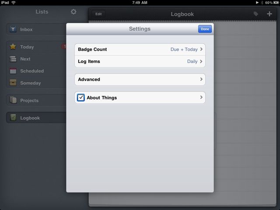Image resolution: width=280 pixels, height=210 pixels.
Task: Click the Bluetooth status icon
Action: tap(262, 3)
